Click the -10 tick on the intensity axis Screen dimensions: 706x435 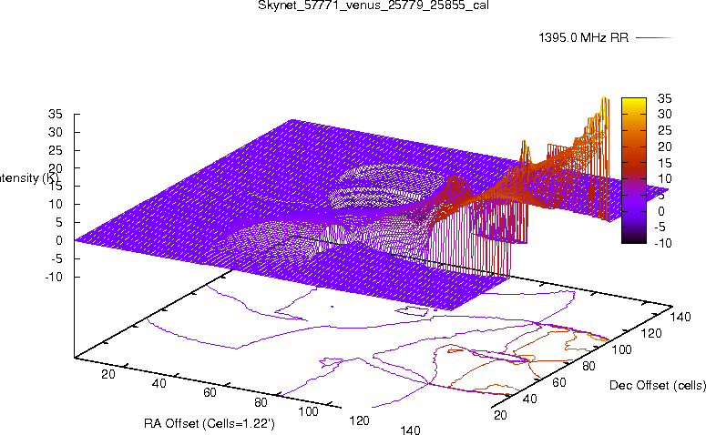tap(54, 277)
